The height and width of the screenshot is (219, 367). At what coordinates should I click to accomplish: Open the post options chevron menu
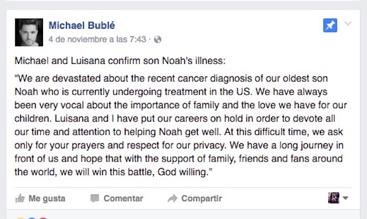point(348,24)
